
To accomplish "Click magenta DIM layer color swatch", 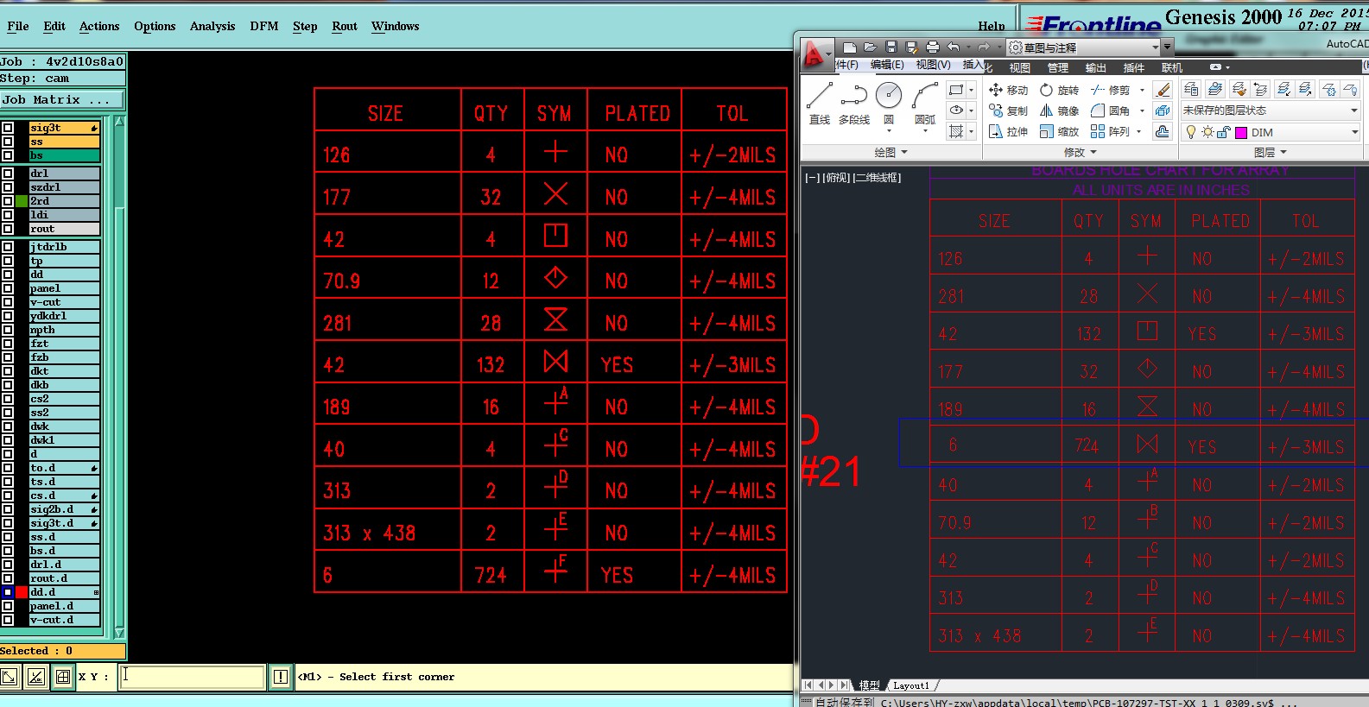I will 1241,132.
